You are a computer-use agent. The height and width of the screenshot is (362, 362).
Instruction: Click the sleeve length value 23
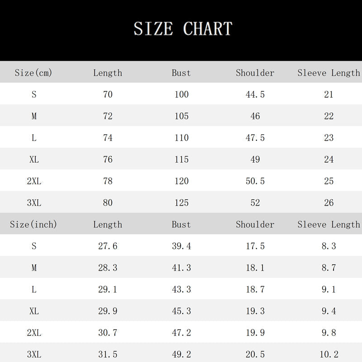(x=329, y=138)
